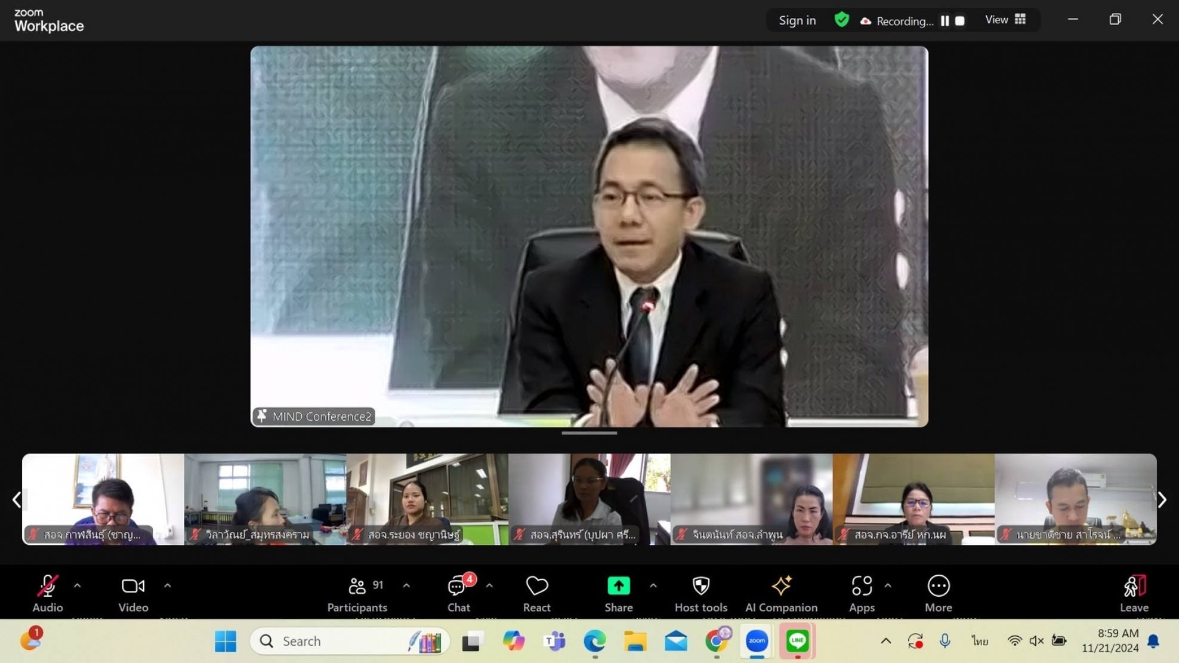Open the View layout menu

(x=1005, y=20)
